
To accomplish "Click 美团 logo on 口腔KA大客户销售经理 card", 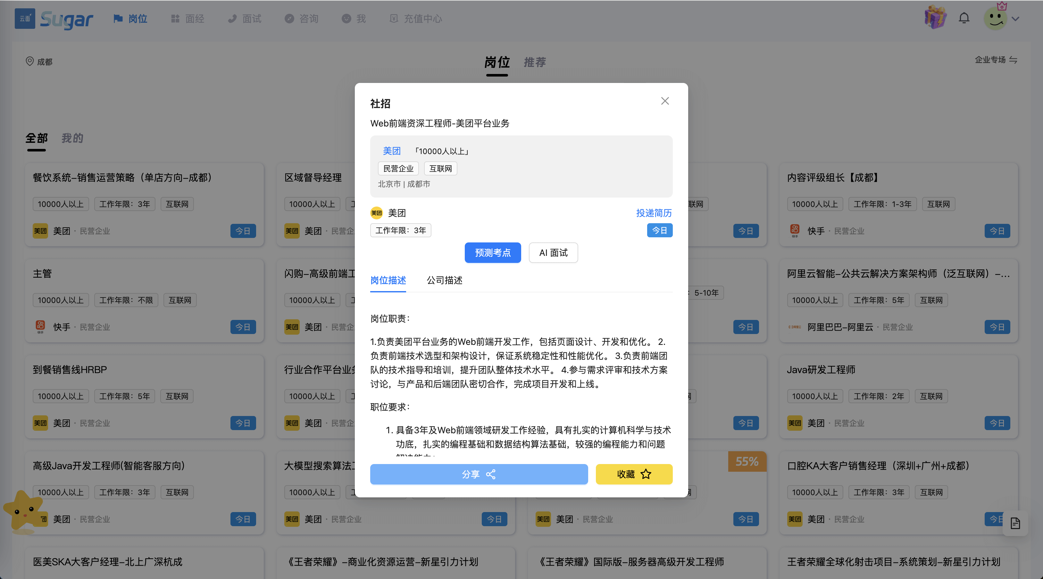I will 795,519.
